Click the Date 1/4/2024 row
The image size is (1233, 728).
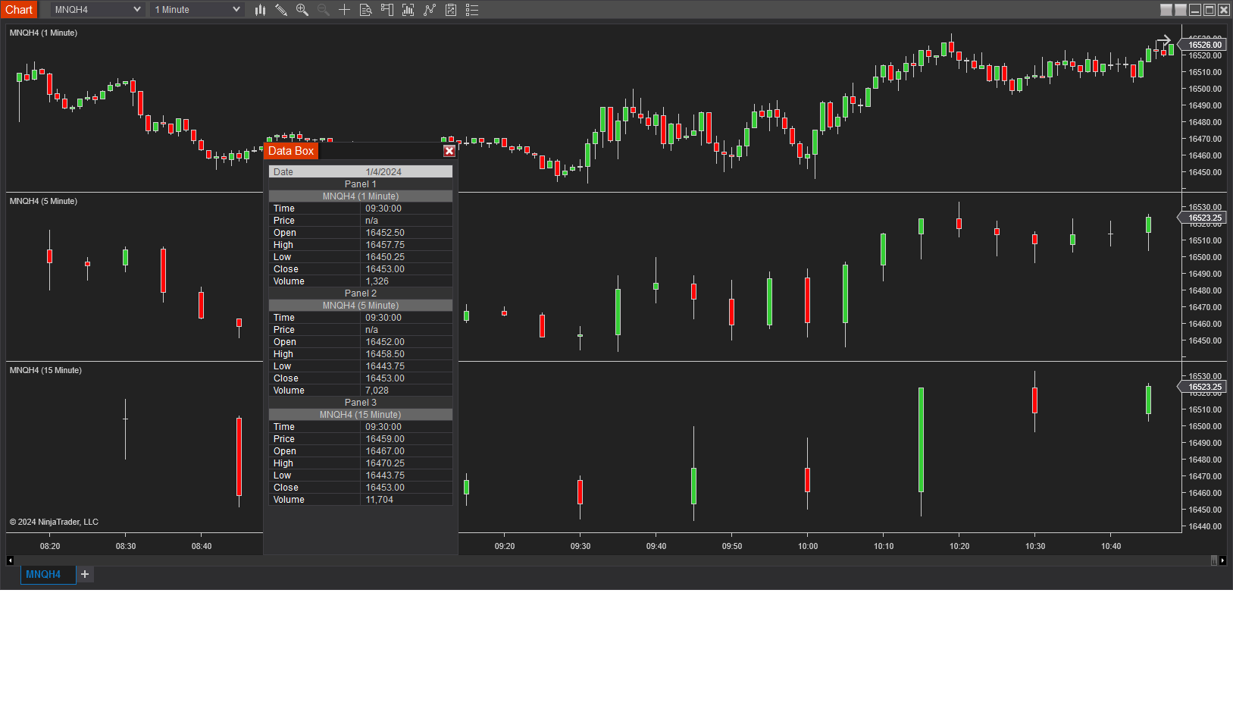pyautogui.click(x=361, y=172)
